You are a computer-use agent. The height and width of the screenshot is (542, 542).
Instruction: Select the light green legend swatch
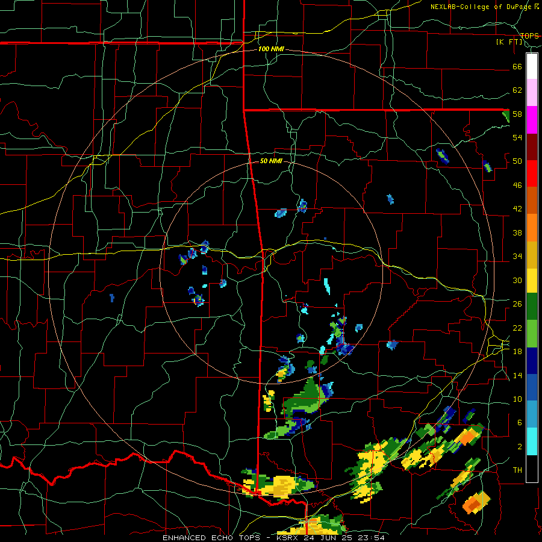coord(532,334)
